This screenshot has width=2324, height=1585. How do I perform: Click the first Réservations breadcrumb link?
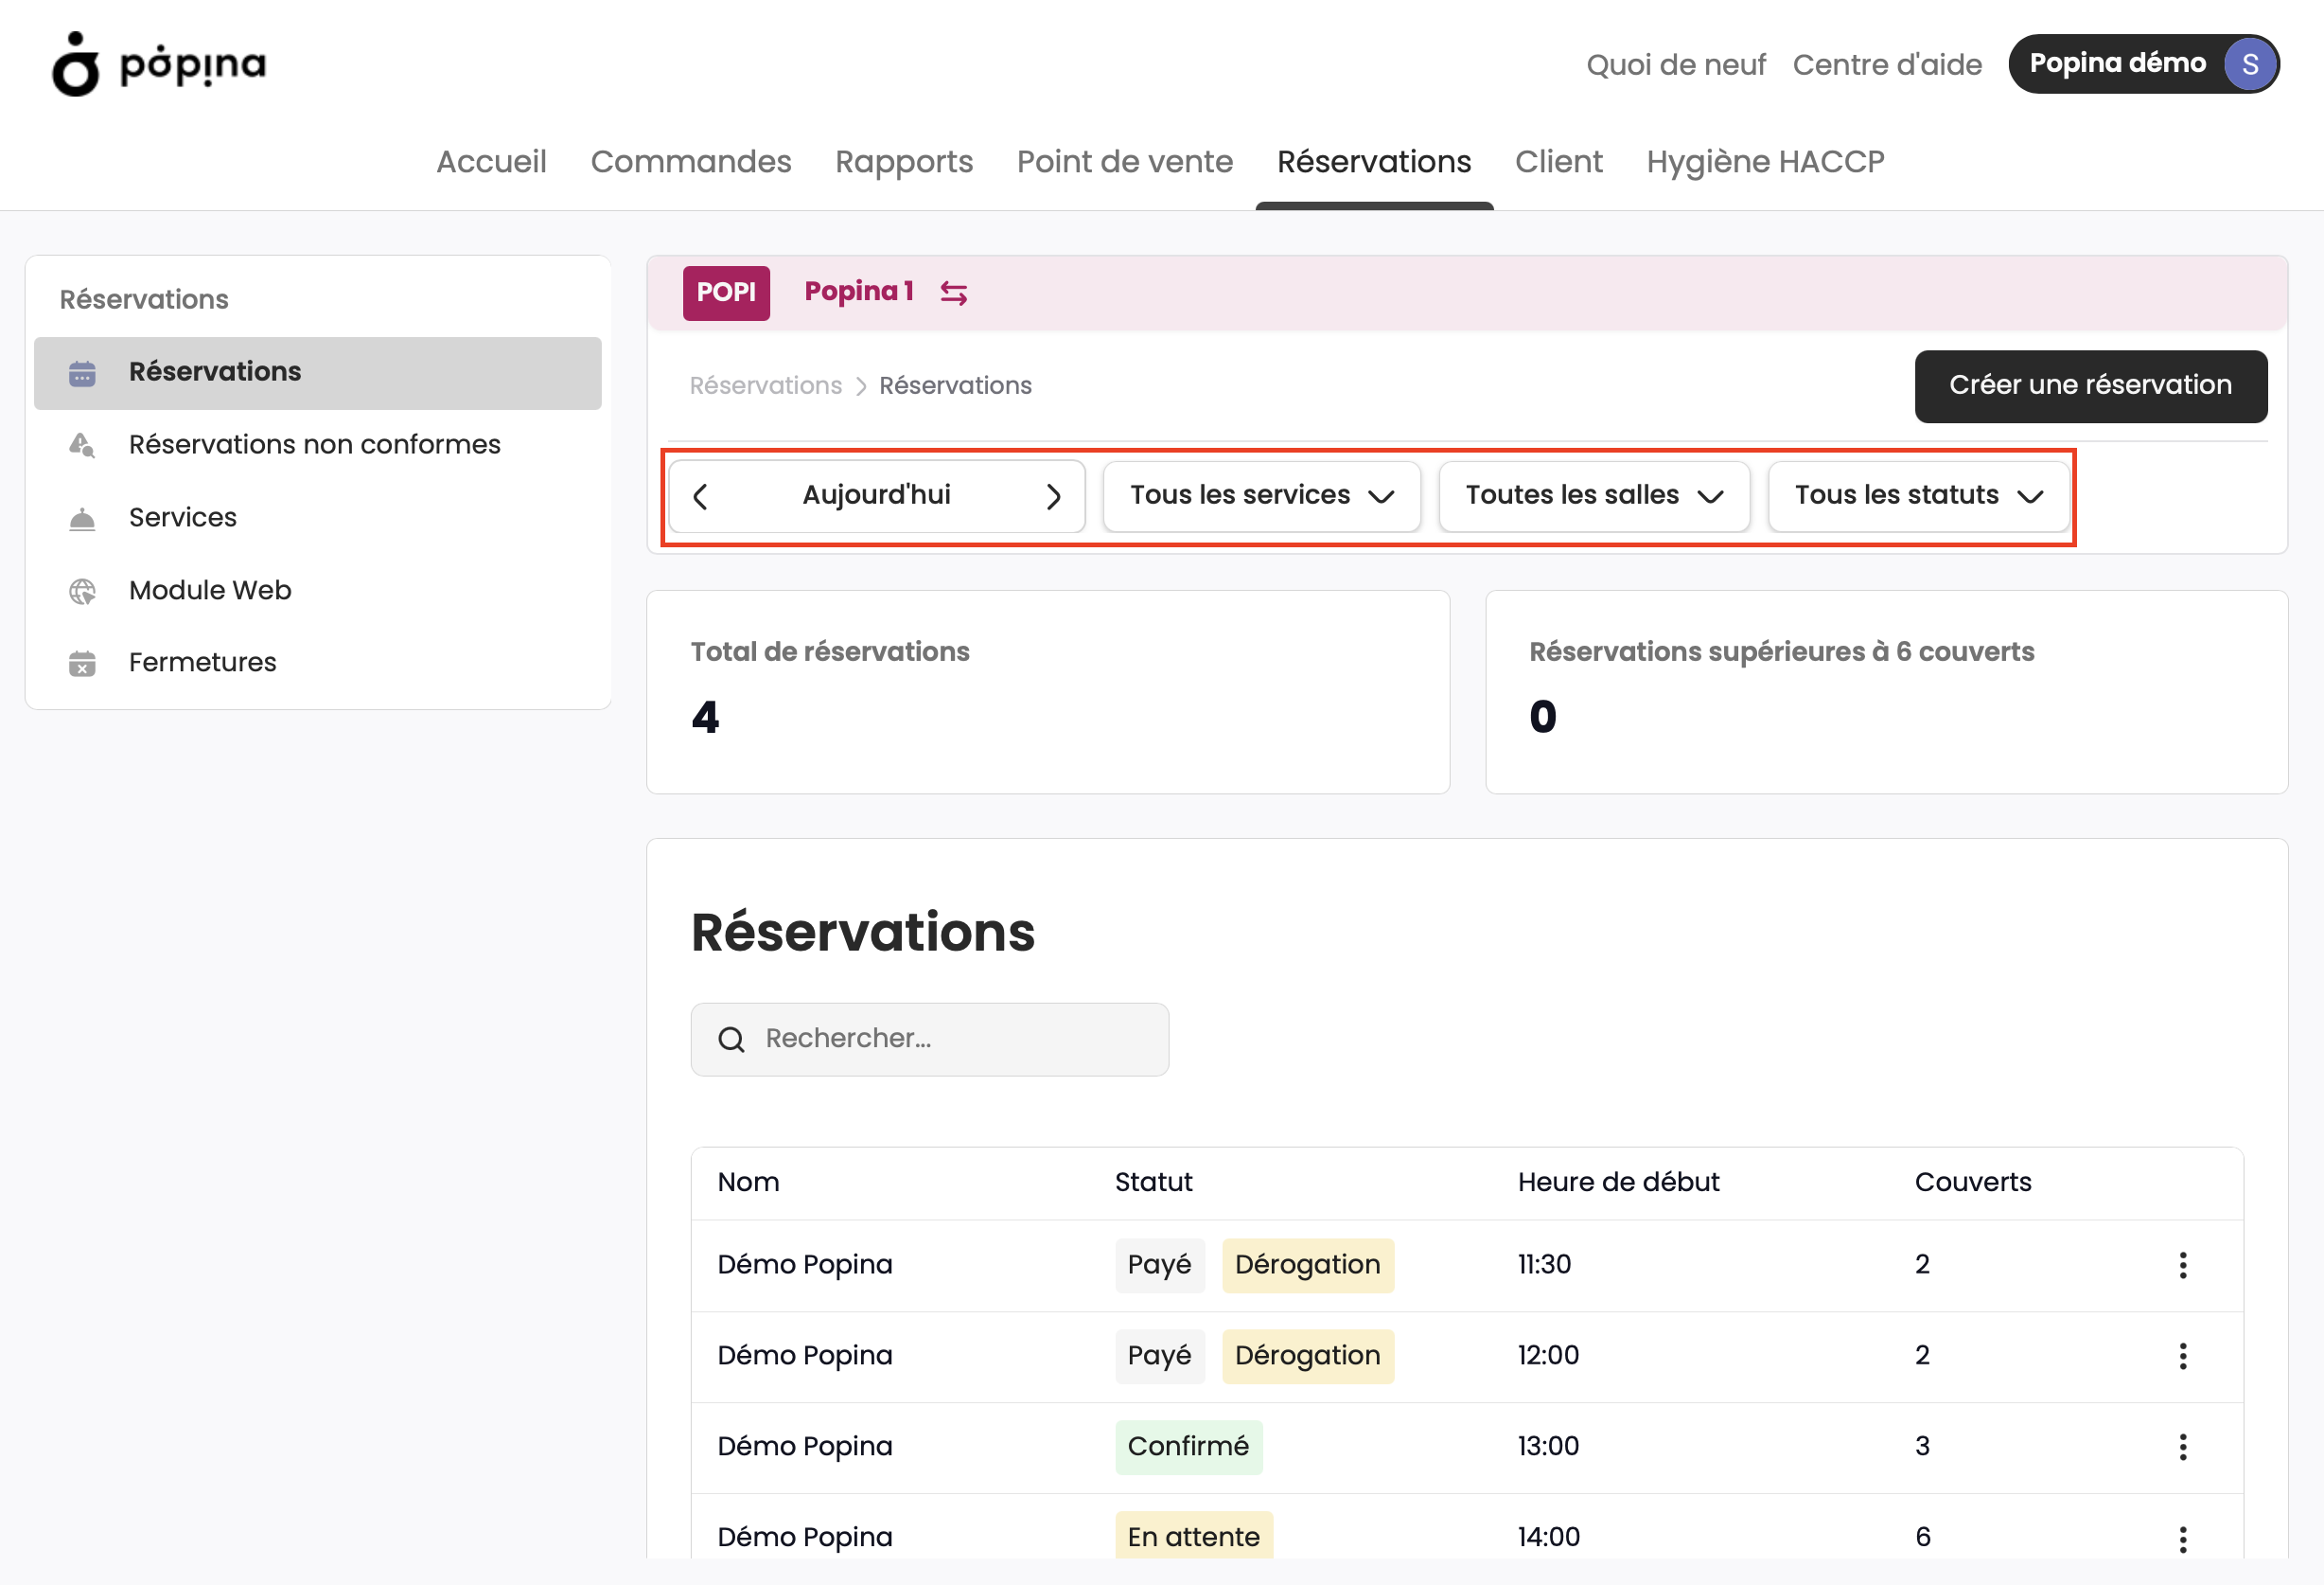[x=766, y=386]
